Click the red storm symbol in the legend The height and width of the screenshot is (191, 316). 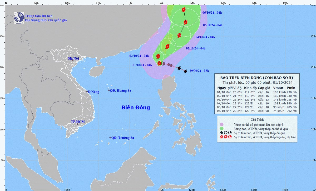(222, 137)
